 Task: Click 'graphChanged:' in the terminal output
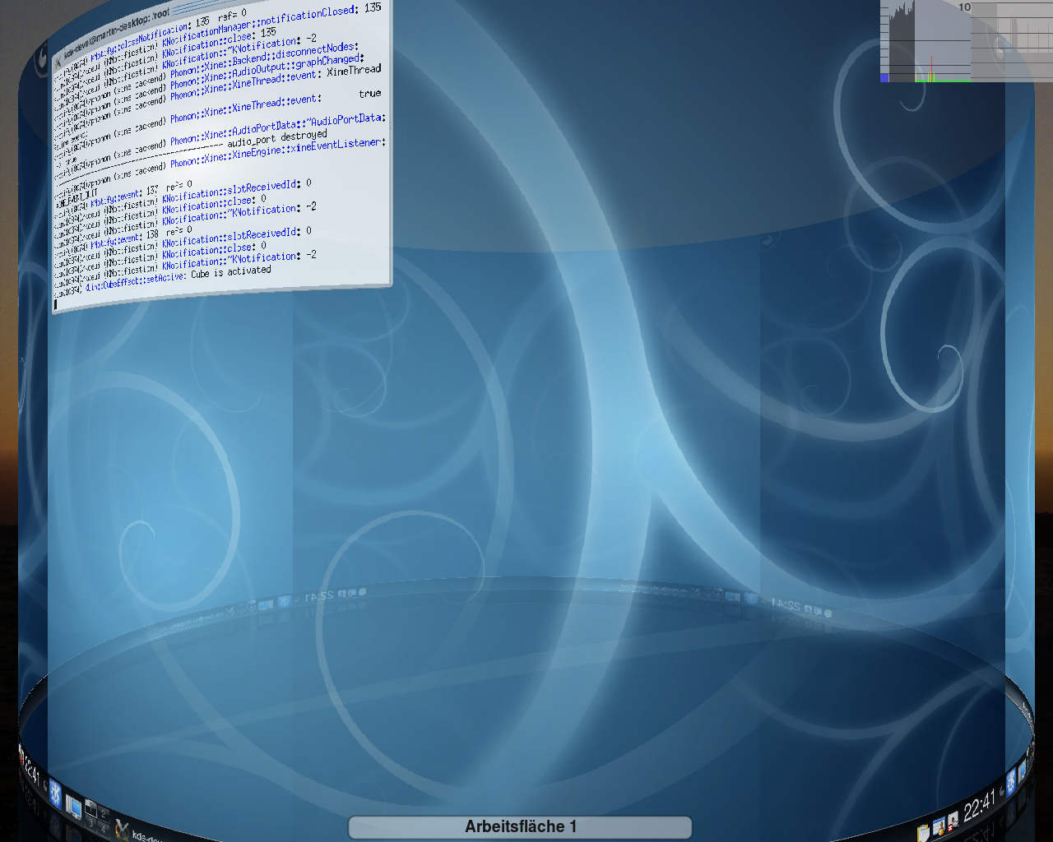pos(330,61)
